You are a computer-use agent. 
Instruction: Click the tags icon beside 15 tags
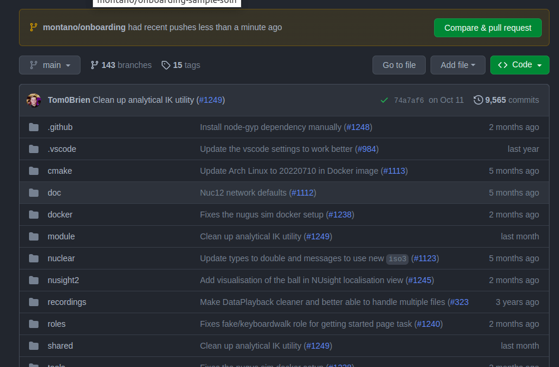pos(166,65)
